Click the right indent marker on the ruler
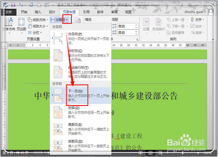The width and height of the screenshot is (218, 157). (x=186, y=47)
